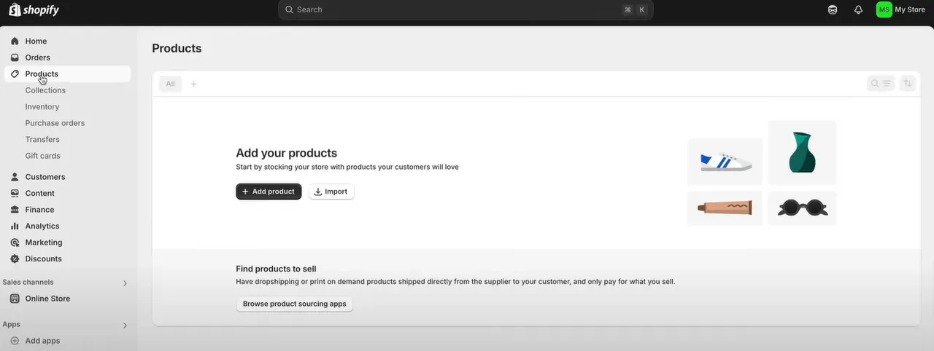Click the Add product button
This screenshot has height=351, width=934.
click(x=269, y=192)
